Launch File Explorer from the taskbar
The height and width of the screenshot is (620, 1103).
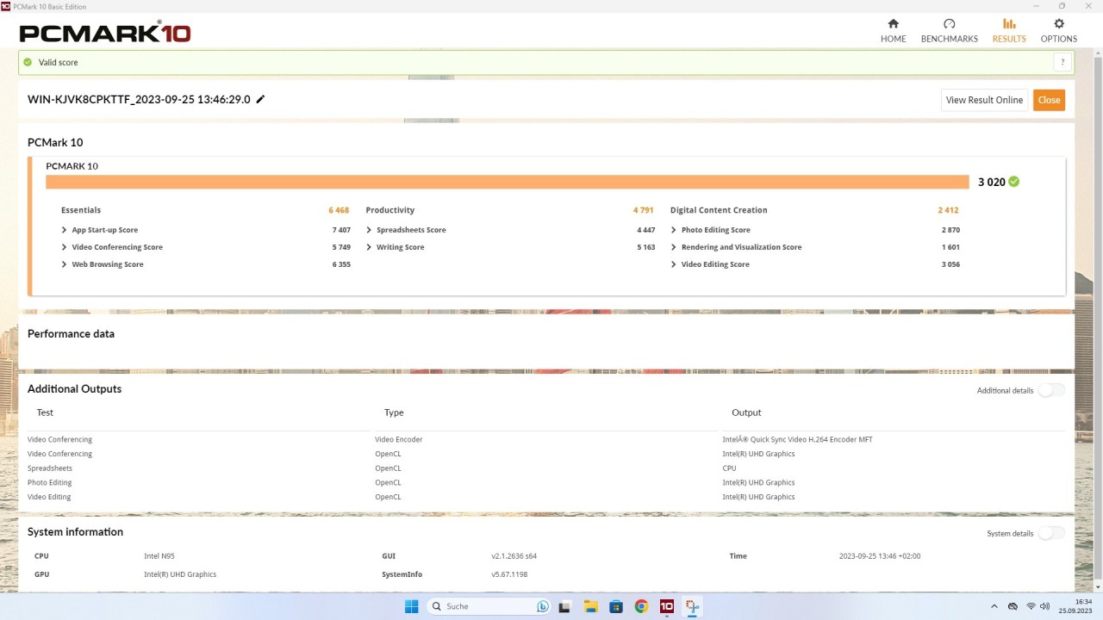pos(590,606)
